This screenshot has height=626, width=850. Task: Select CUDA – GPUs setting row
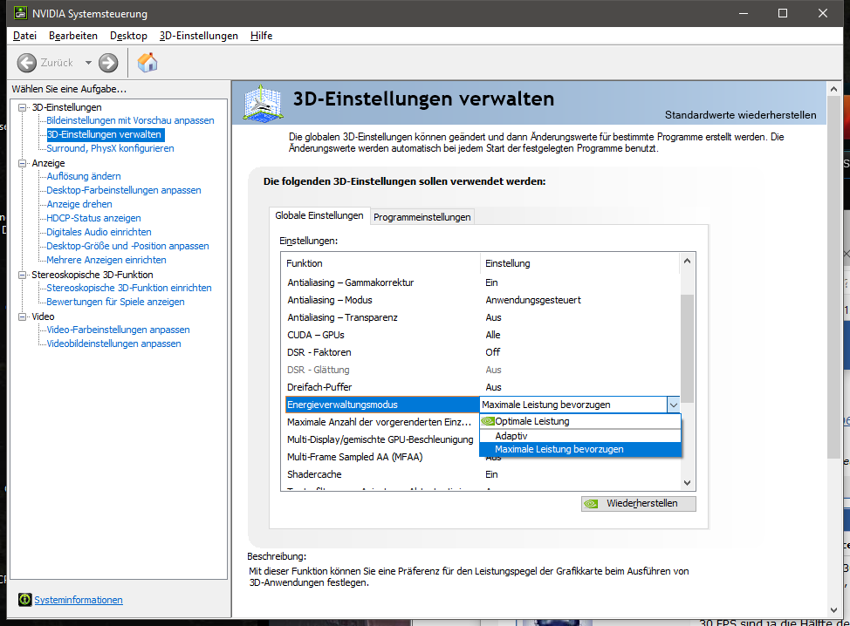[482, 335]
